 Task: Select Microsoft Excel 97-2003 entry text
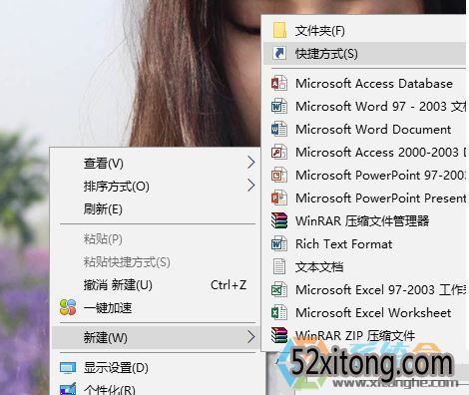tap(381, 290)
